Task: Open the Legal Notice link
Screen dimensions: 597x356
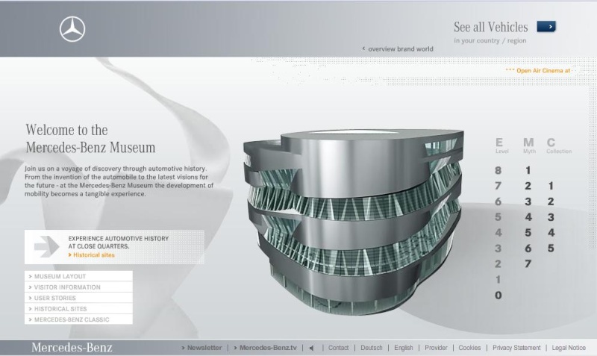Action: click(569, 348)
